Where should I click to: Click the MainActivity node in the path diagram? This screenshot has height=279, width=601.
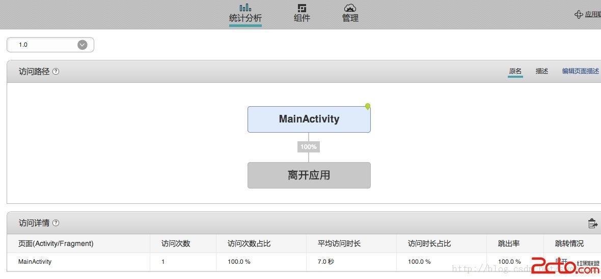click(x=309, y=119)
